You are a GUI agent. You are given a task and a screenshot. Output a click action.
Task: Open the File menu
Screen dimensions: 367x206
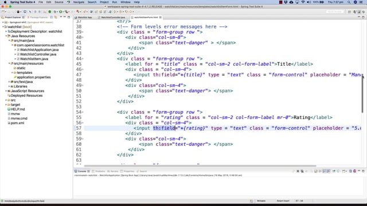[41, 2]
